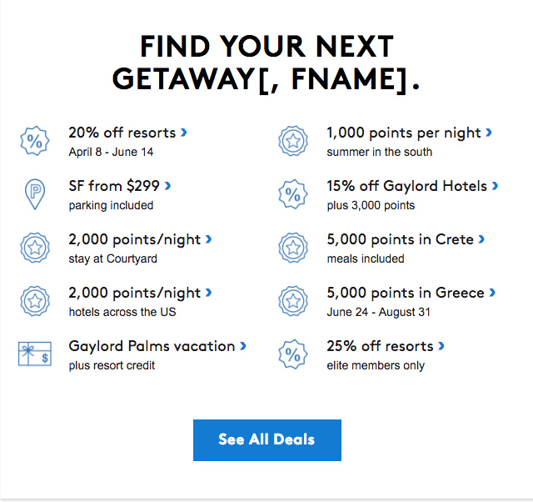533x502 pixels.
Task: Click the star badge beside 1,000 points per night
Action: (x=293, y=140)
